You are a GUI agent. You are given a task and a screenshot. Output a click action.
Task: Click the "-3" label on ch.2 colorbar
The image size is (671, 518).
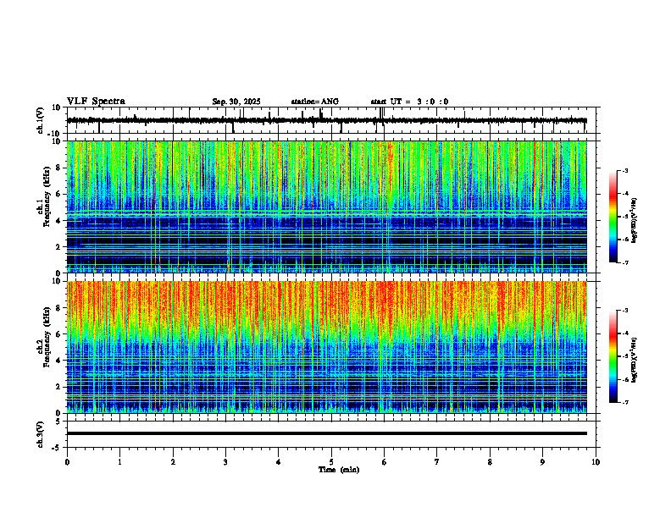624,311
